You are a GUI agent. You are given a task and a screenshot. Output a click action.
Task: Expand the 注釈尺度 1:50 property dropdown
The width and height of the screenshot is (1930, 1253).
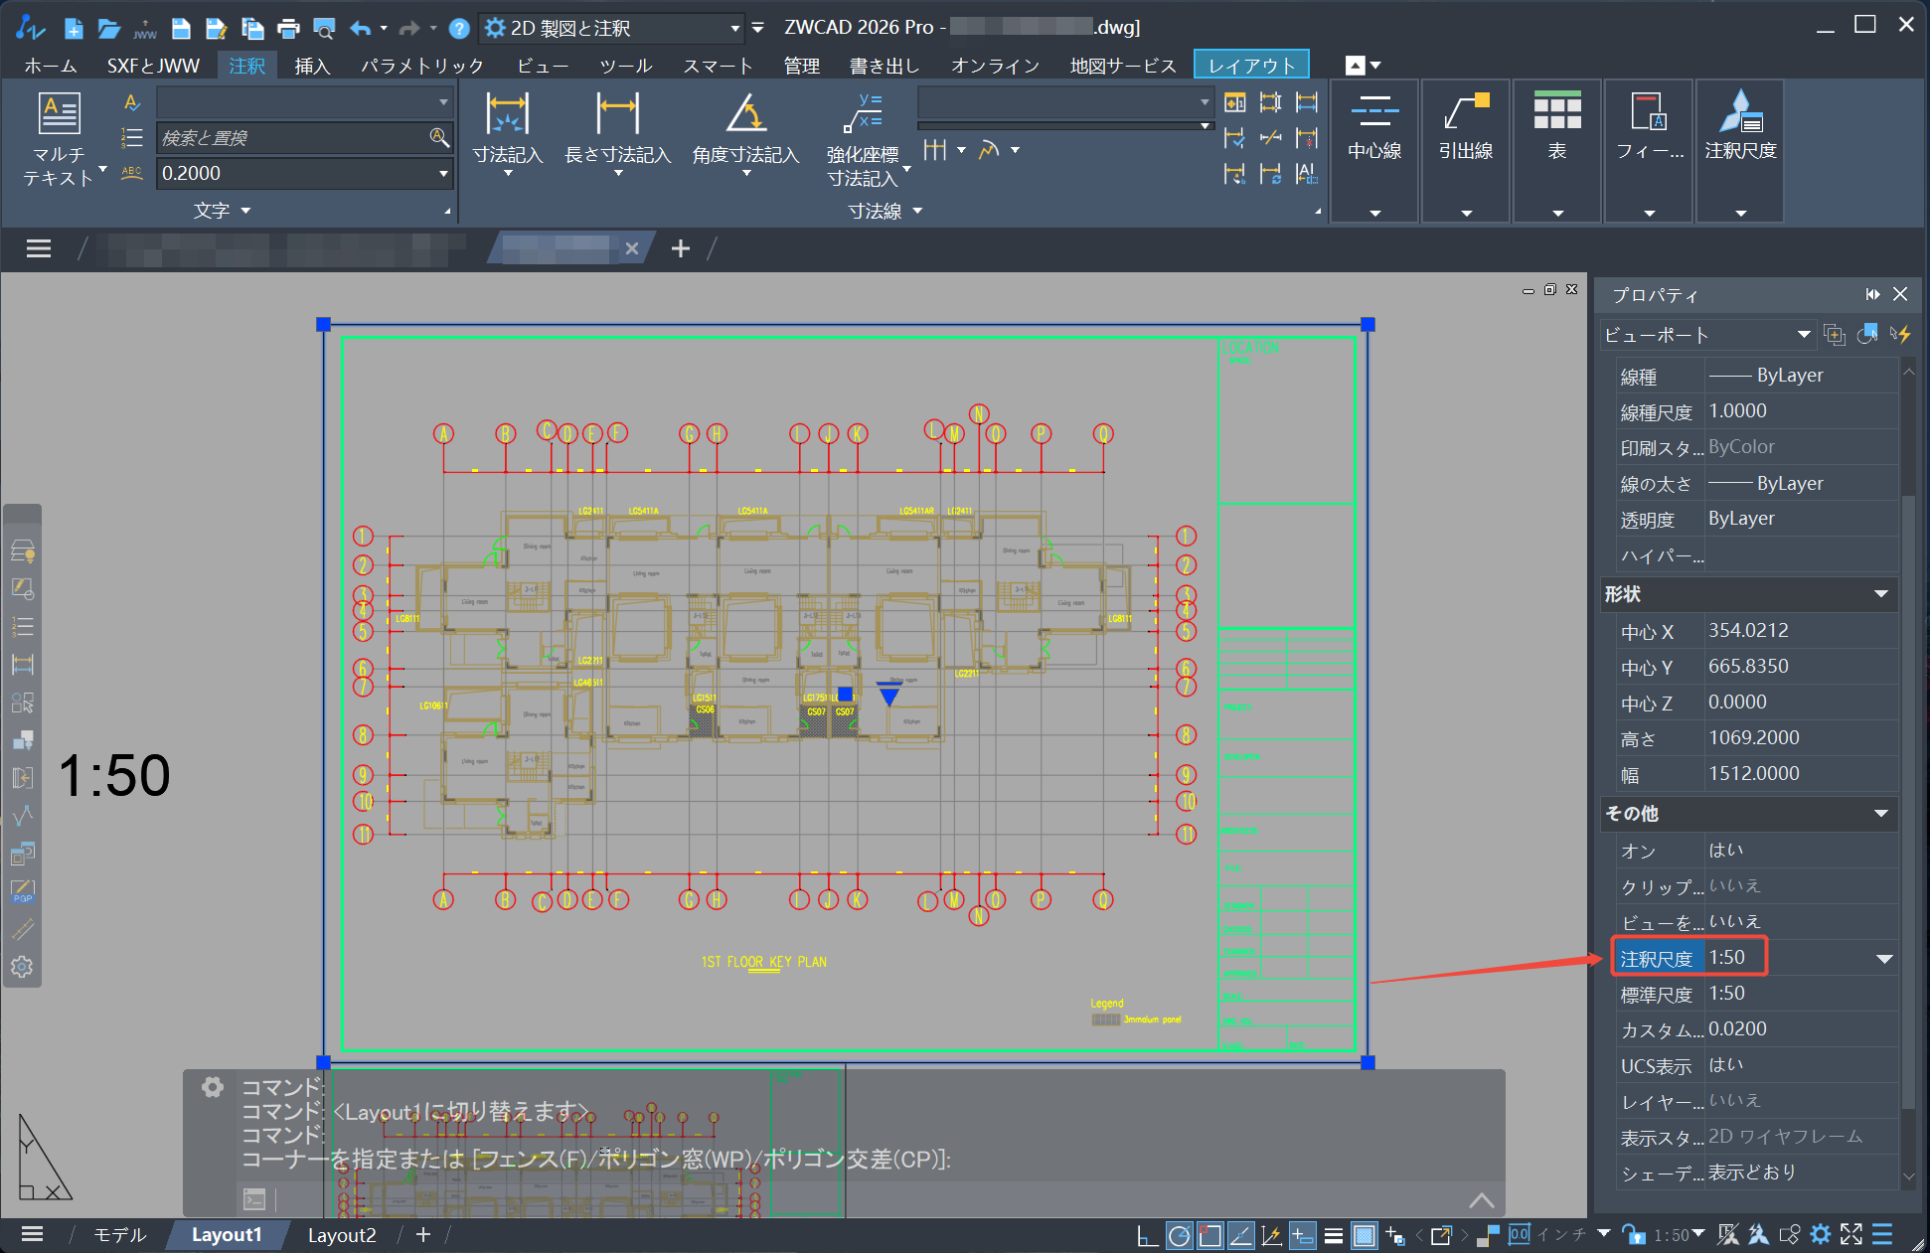pyautogui.click(x=1883, y=959)
